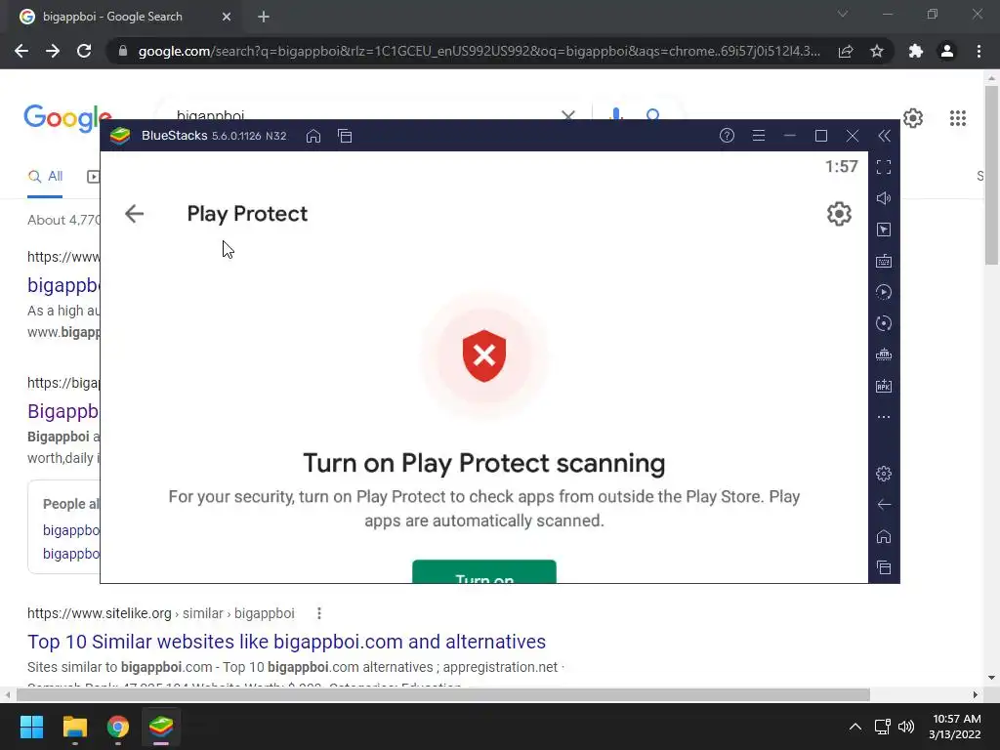Enter BlueStacks full screen mode
The height and width of the screenshot is (750, 1000).
point(883,167)
